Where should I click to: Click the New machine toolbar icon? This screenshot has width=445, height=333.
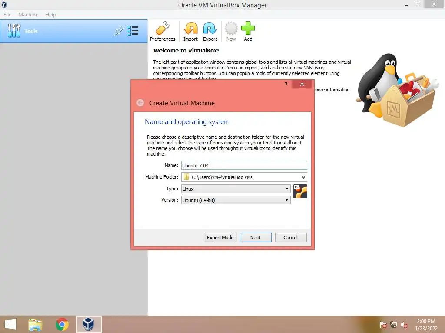pos(231,31)
